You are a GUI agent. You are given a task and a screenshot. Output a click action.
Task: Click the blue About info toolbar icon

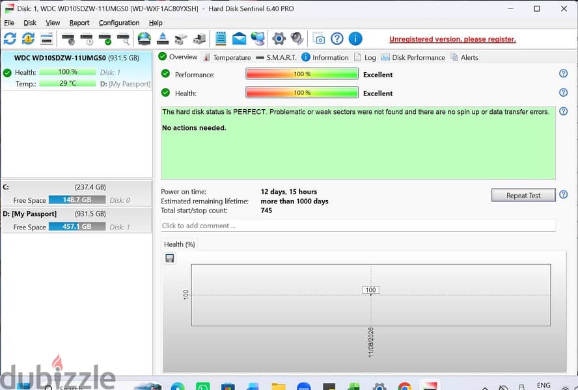(355, 38)
